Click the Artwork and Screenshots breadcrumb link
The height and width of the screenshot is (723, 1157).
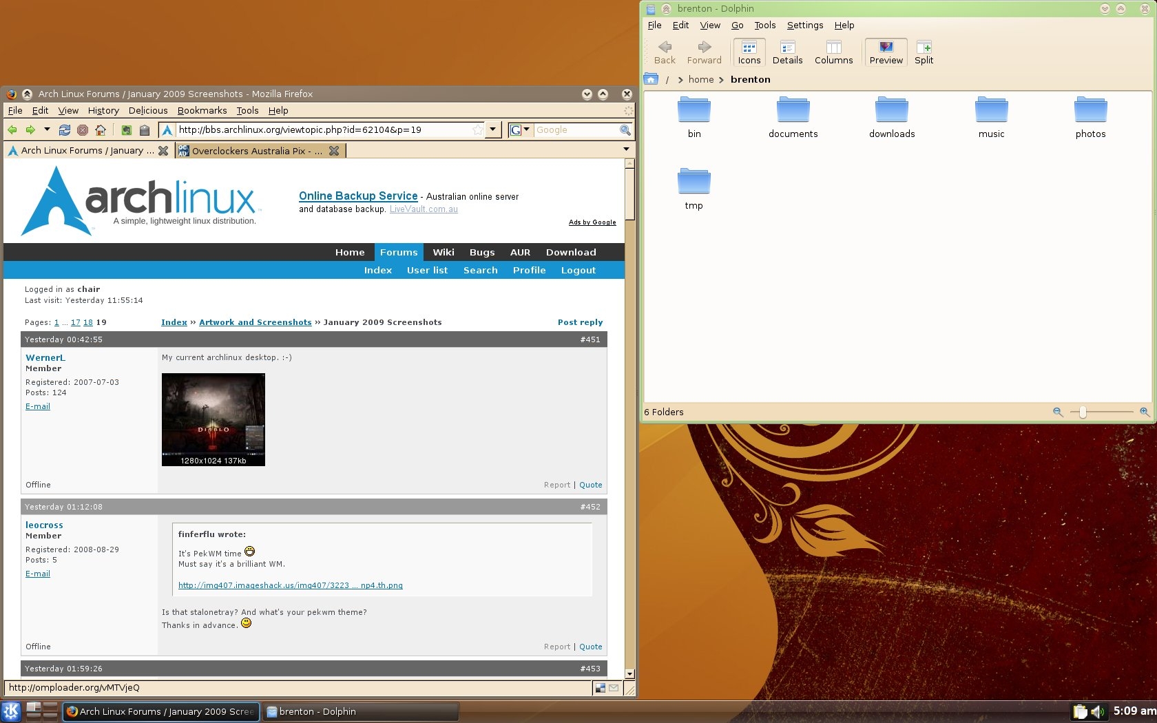click(256, 322)
